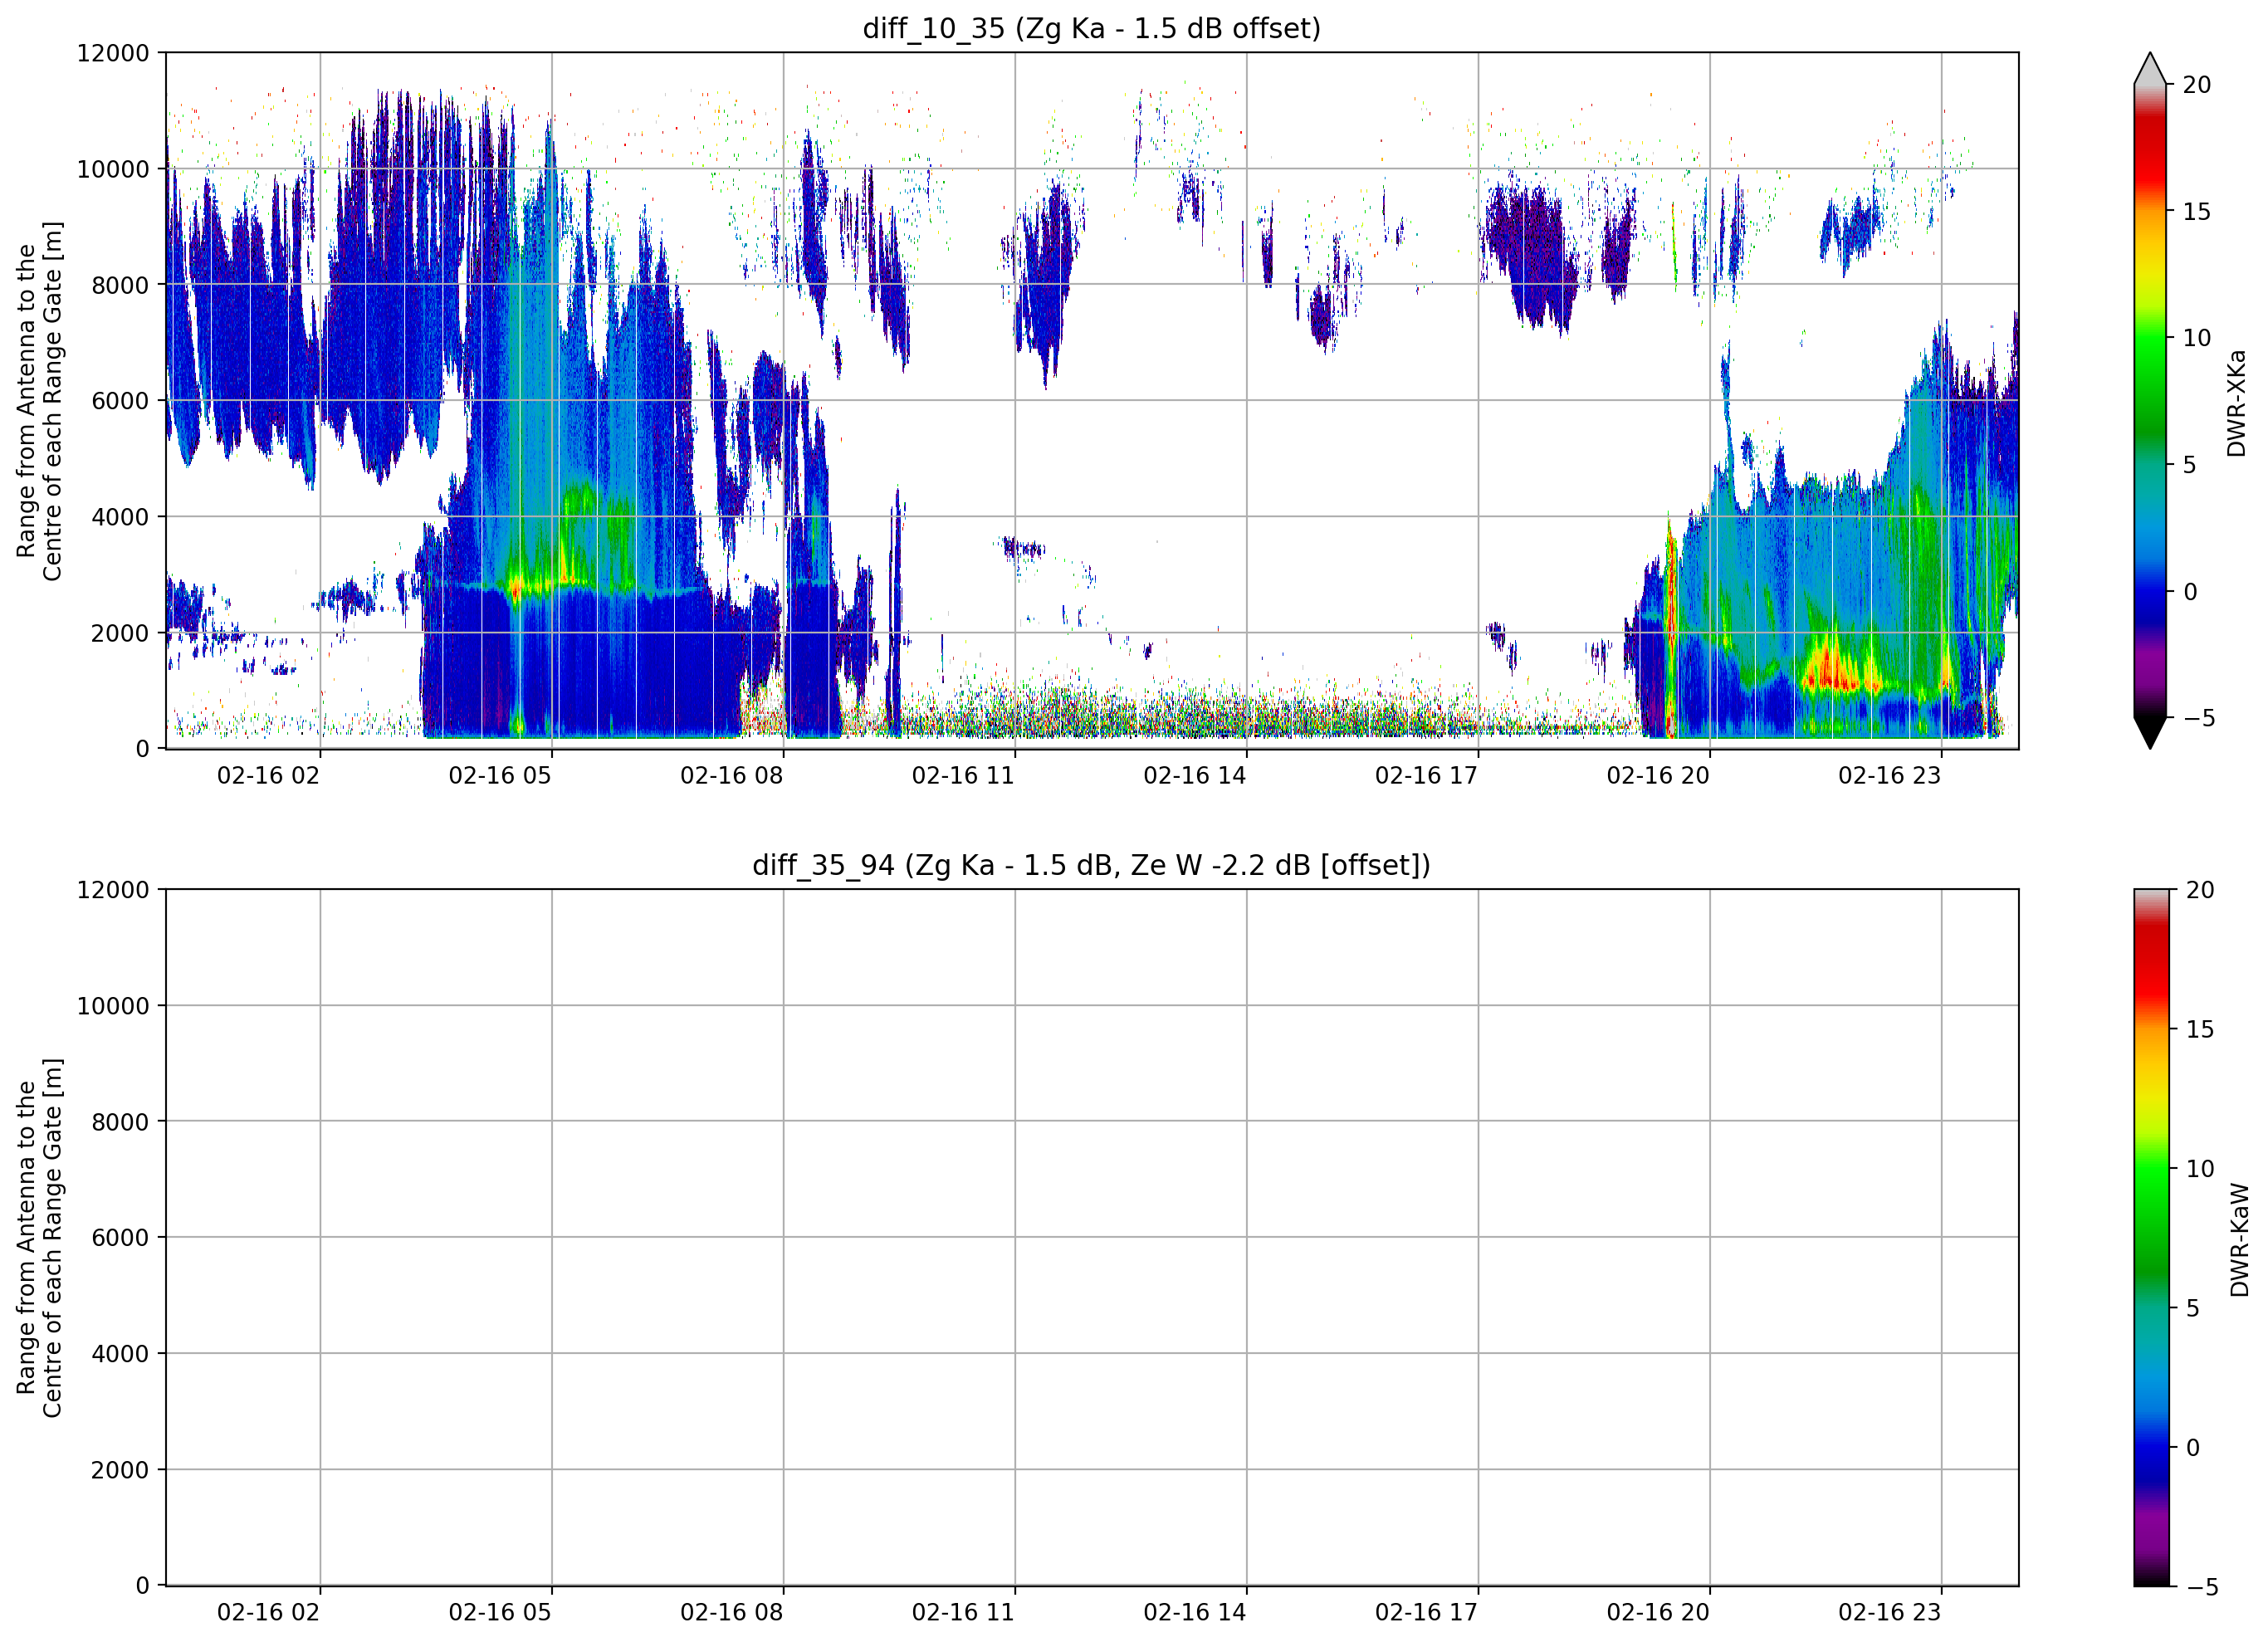
Task: Click the 20 tick label on the top colorbar
Action: (2195, 85)
